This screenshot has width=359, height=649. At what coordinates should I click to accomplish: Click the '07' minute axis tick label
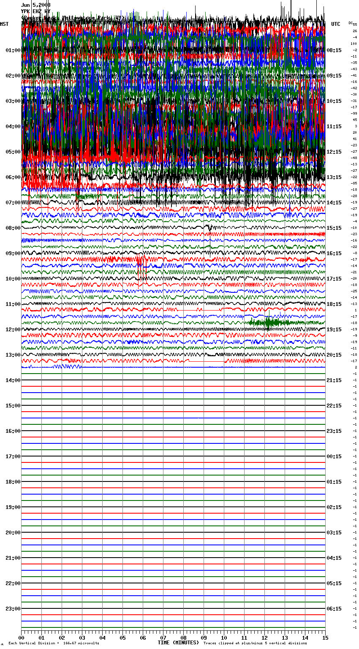coord(163,638)
